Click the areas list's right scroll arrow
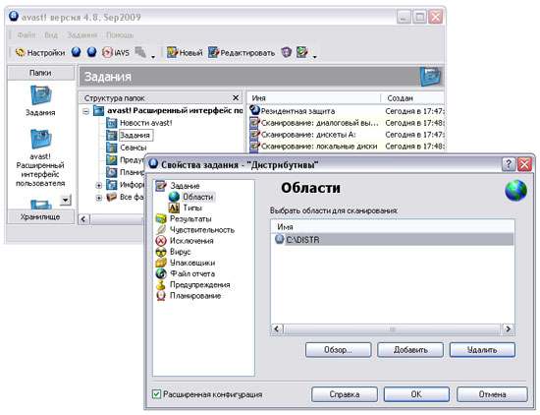The height and width of the screenshot is (415, 540). [508, 328]
